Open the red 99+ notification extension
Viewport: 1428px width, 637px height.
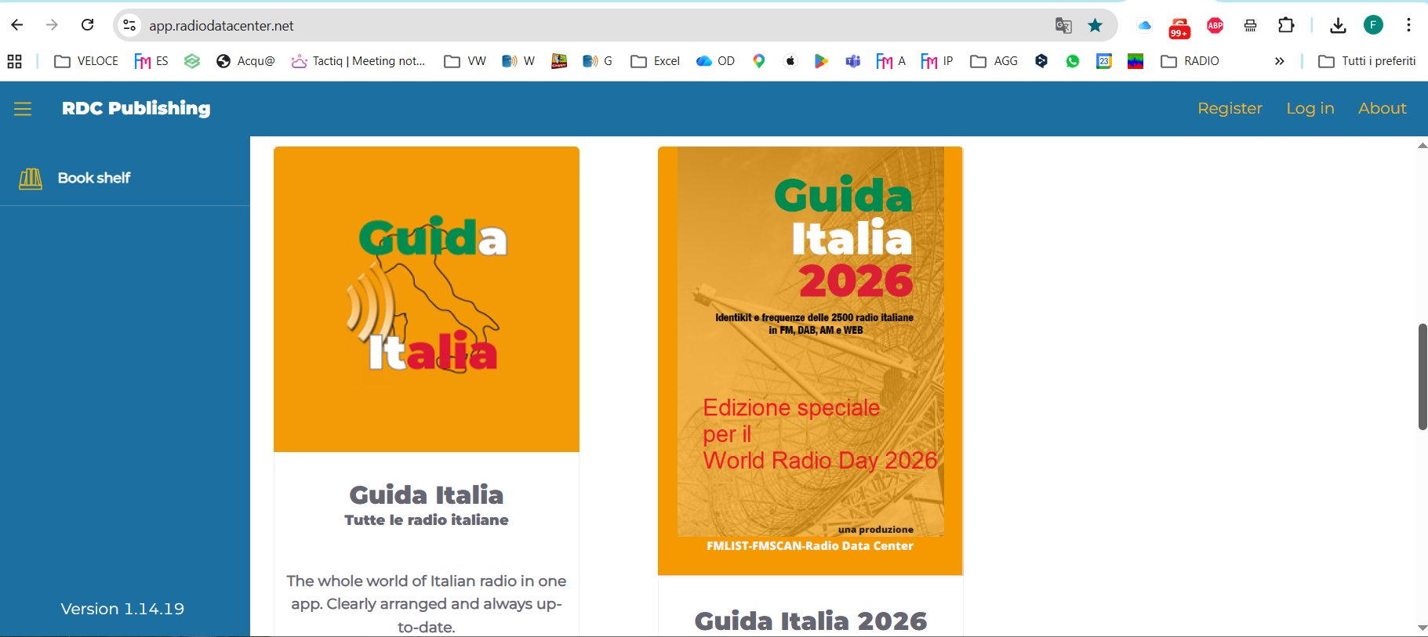pos(1179,27)
